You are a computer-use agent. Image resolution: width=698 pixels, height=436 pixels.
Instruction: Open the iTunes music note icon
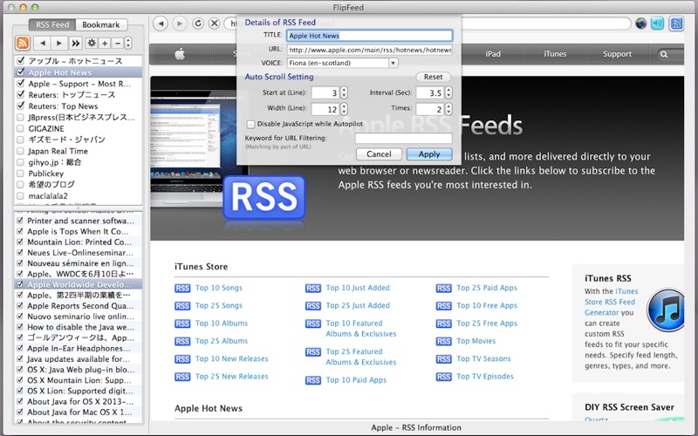(x=667, y=310)
